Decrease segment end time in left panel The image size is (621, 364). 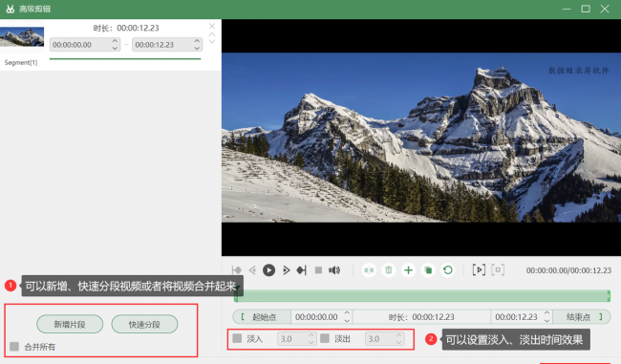pos(197,48)
